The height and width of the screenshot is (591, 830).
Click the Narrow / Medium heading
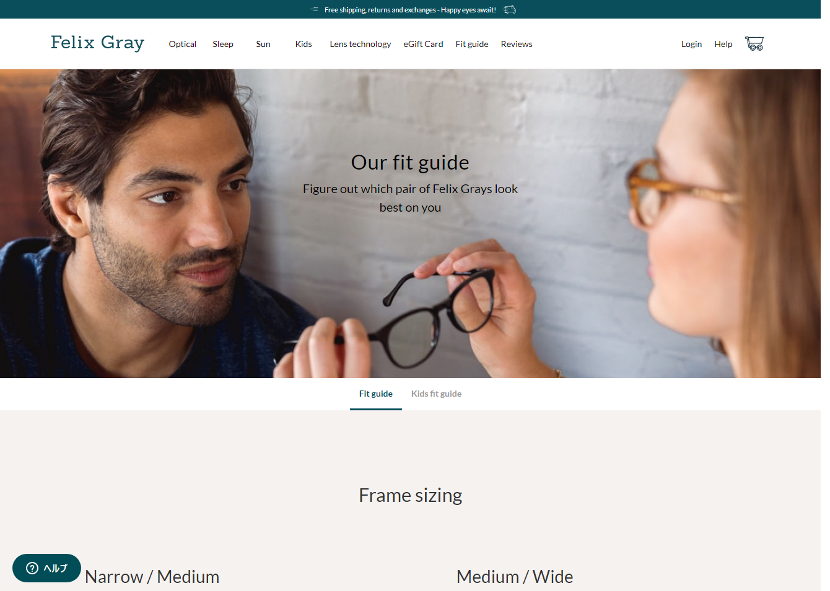152,576
